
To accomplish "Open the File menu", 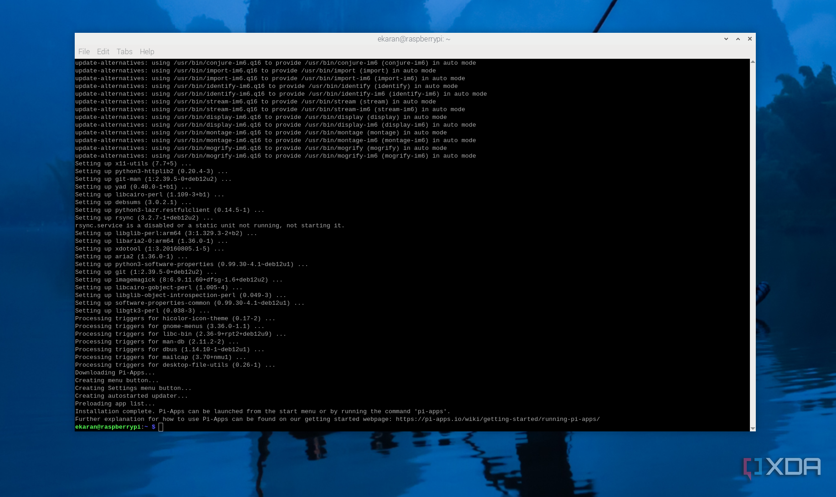I will [x=84, y=51].
